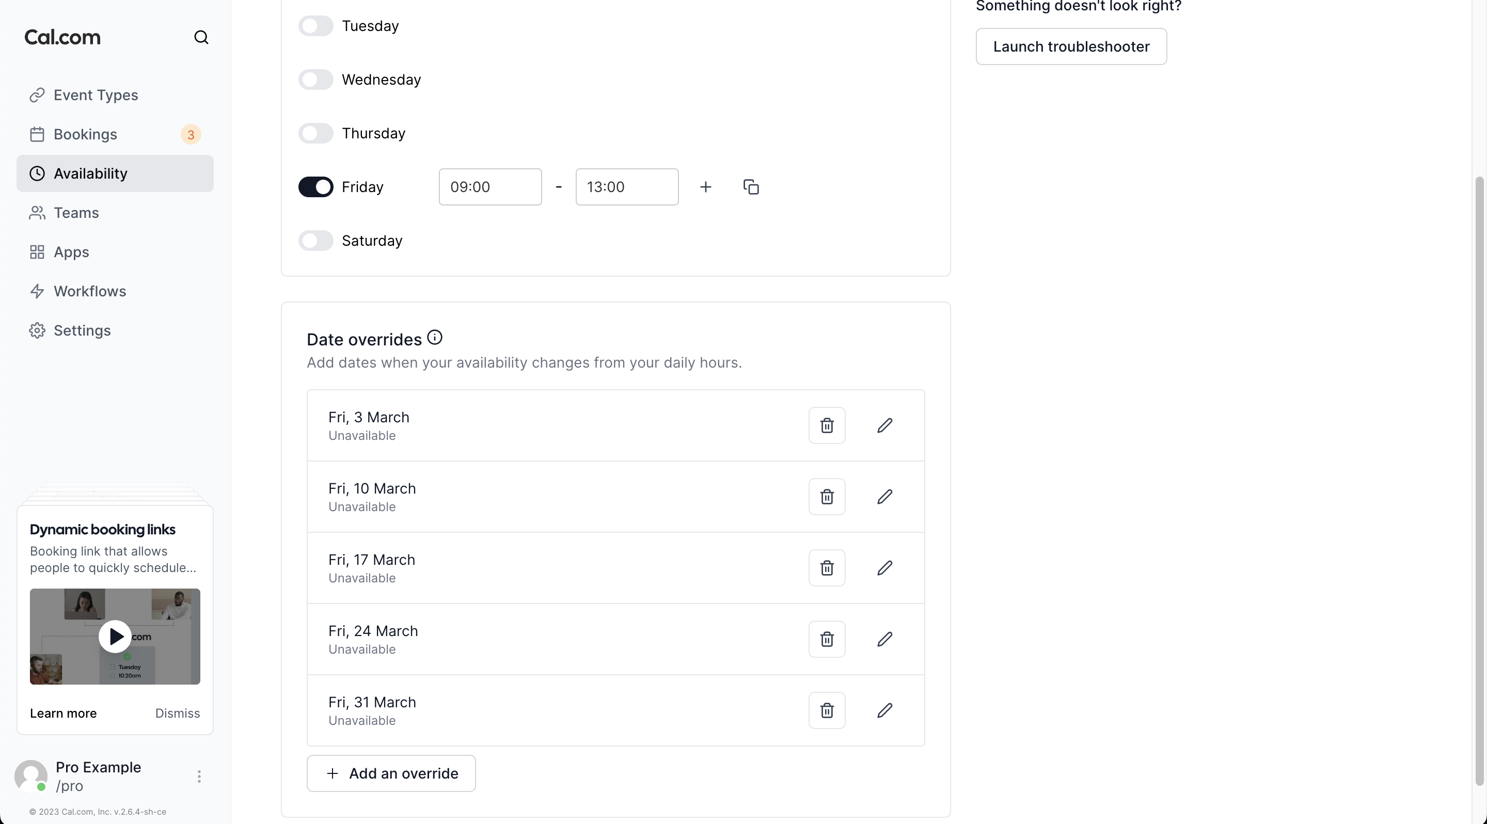Image resolution: width=1487 pixels, height=824 pixels.
Task: Add another time slot for Friday
Action: [x=705, y=186]
